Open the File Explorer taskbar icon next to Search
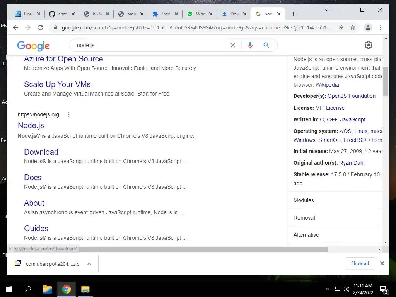This screenshot has height=297, width=396. (x=47, y=289)
